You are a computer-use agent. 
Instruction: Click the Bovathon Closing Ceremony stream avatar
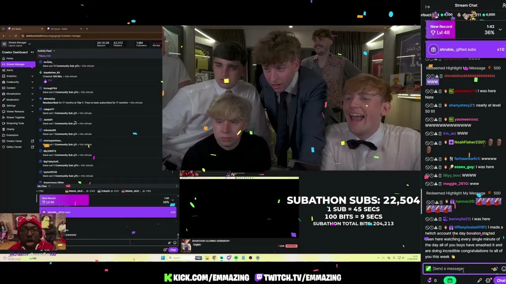point(186,245)
